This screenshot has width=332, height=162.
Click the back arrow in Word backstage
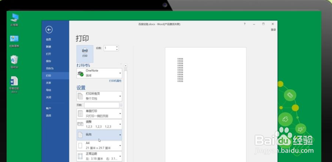tap(49, 30)
